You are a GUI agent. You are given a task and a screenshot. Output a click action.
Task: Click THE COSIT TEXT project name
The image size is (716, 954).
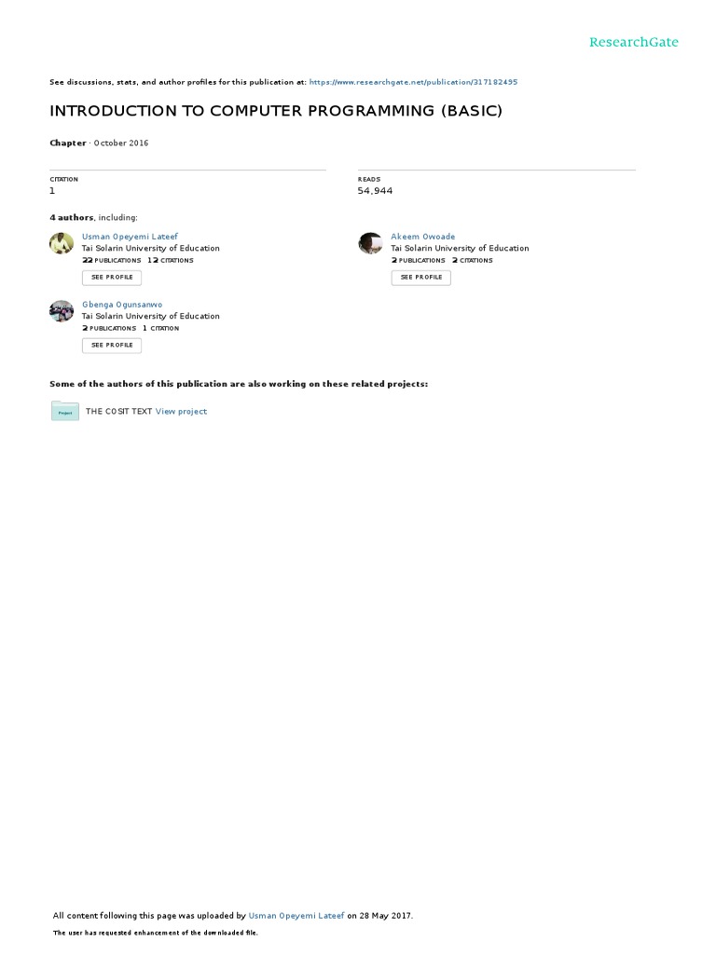pos(118,411)
